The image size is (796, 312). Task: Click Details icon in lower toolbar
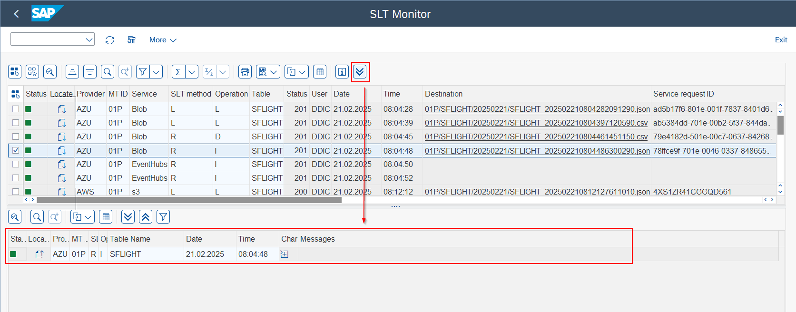15,217
